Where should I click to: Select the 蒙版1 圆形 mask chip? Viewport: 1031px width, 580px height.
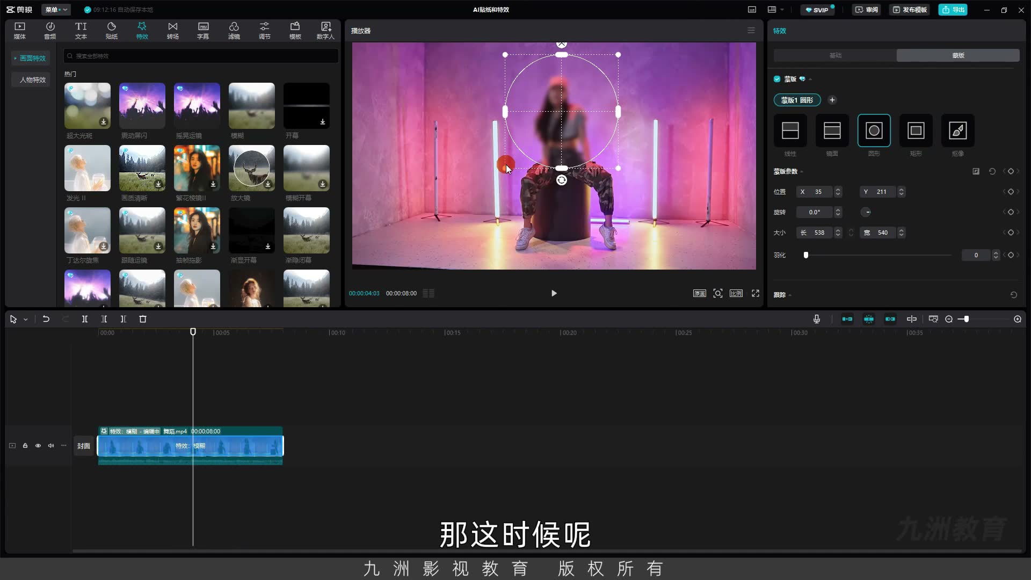pyautogui.click(x=797, y=100)
